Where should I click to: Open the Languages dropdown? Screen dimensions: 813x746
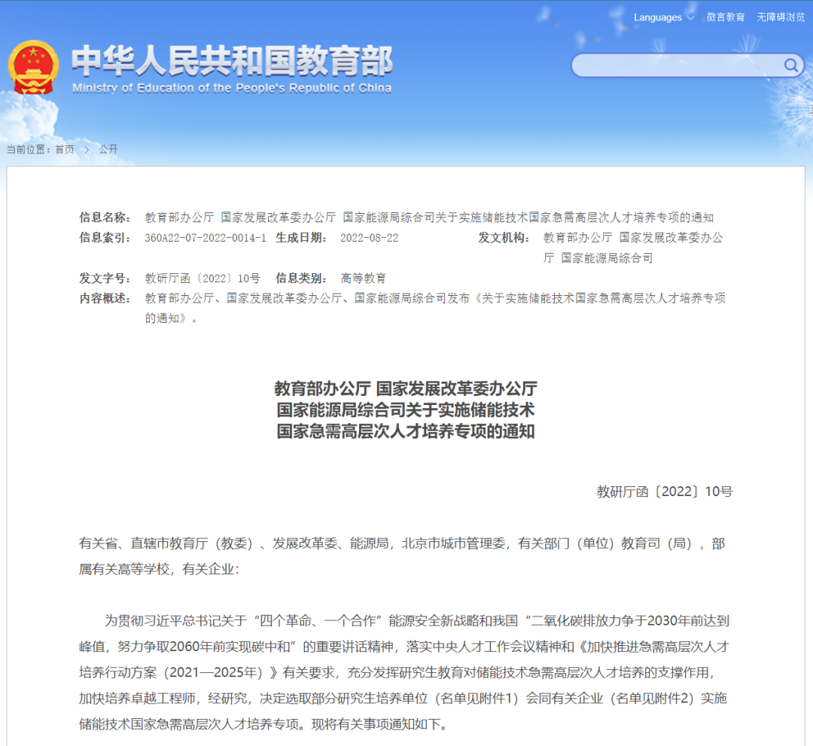pos(664,17)
